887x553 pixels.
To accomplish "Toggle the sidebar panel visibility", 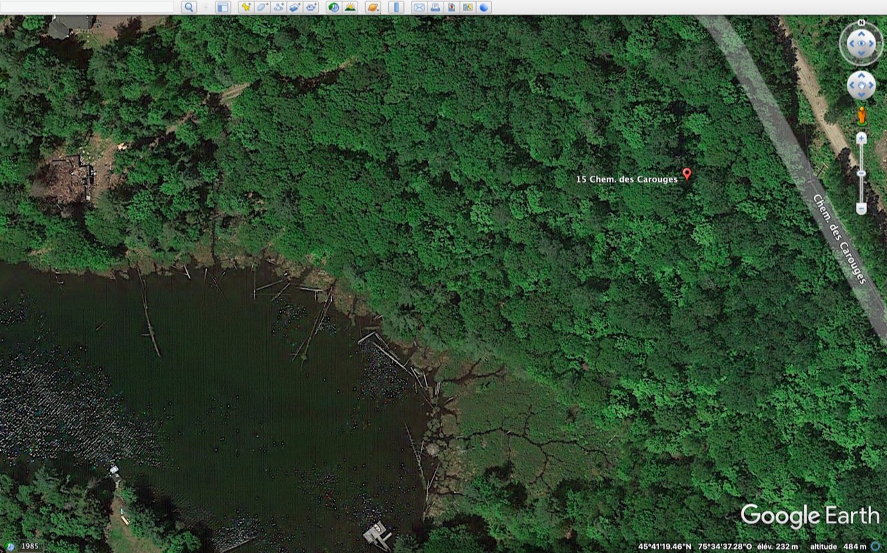I will coord(222,7).
